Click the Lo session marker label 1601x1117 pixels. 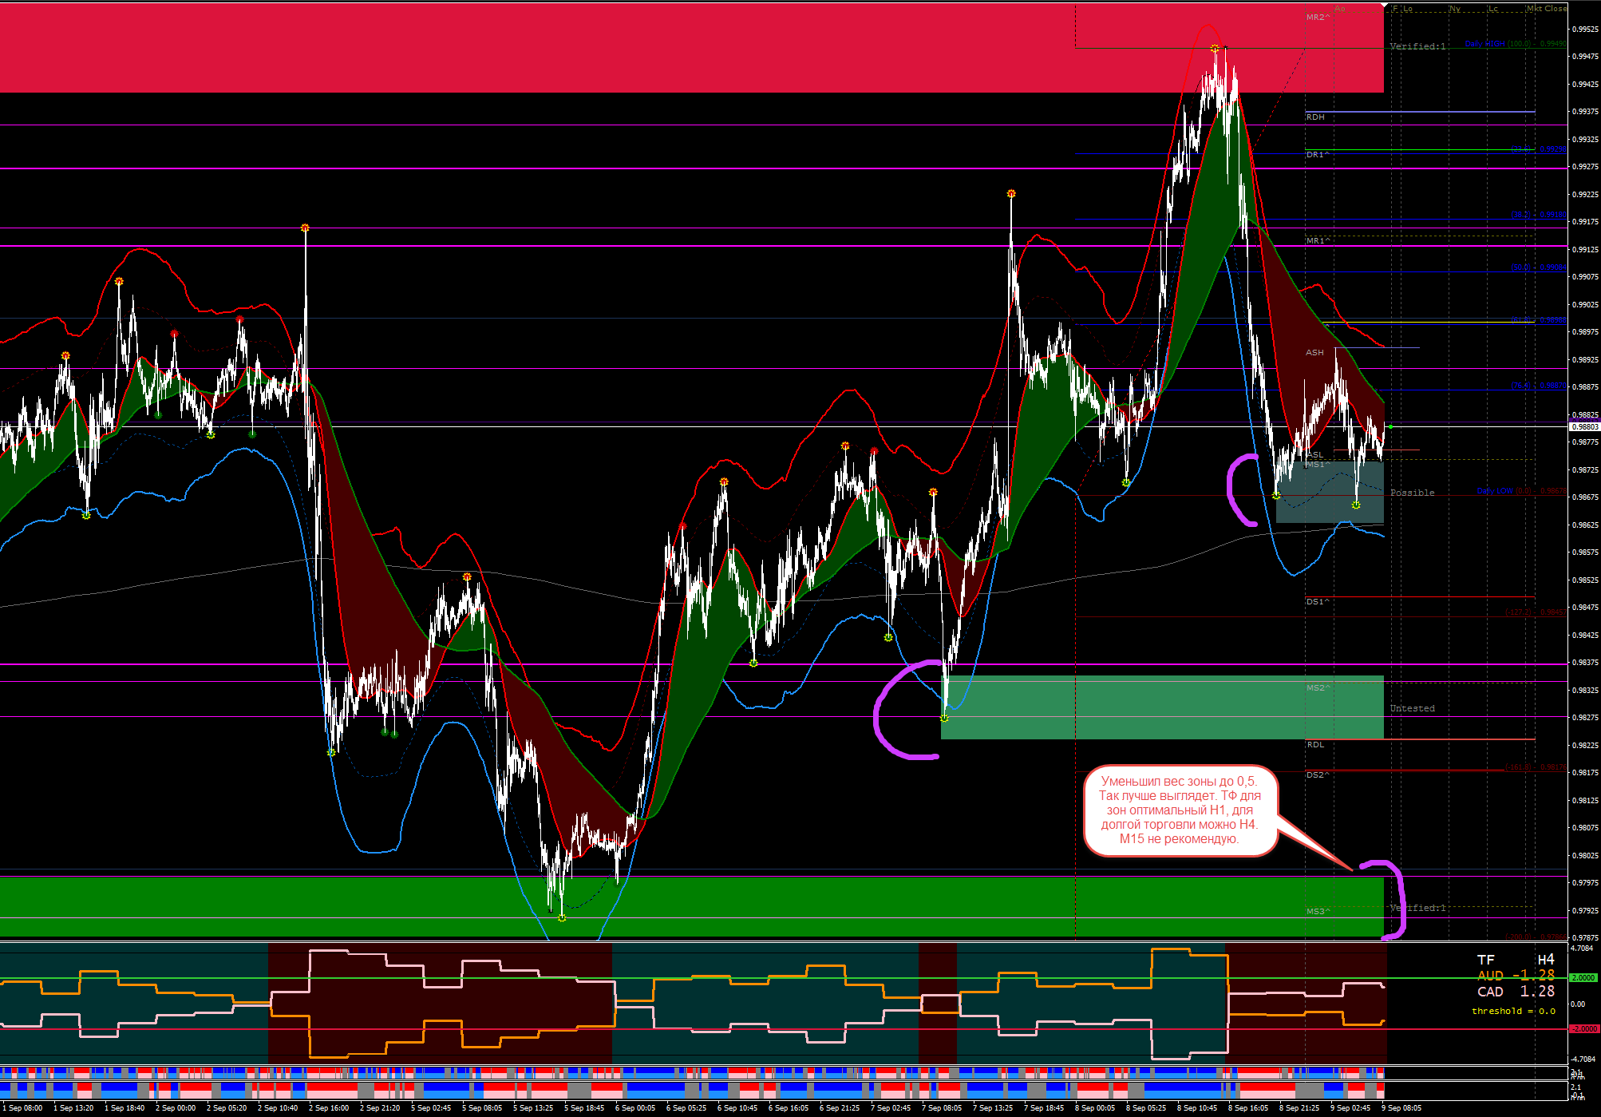coord(1408,9)
